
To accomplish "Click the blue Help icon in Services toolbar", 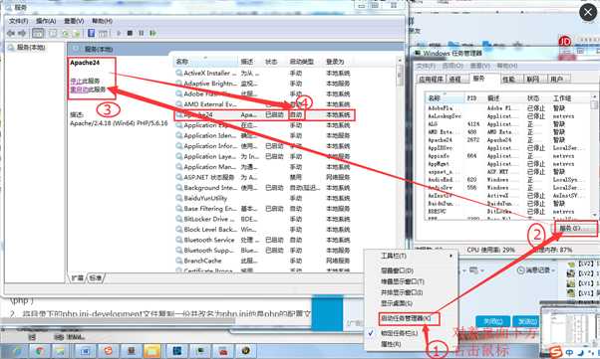I will coord(91,33).
